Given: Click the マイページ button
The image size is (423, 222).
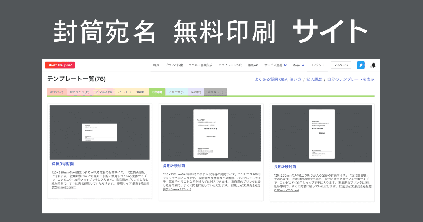Looking at the screenshot, I should click(341, 65).
